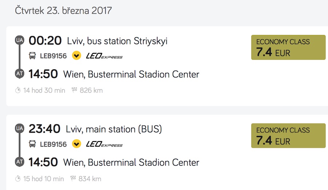Image resolution: width=328 pixels, height=190 pixels.
Task: Click the UA country badge at 23:40 departure
Action: [x=19, y=128]
